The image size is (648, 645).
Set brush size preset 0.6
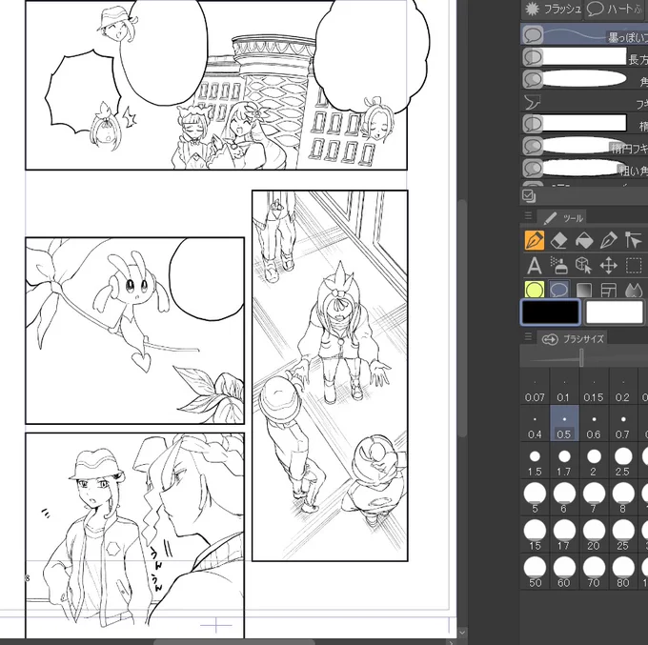(594, 424)
